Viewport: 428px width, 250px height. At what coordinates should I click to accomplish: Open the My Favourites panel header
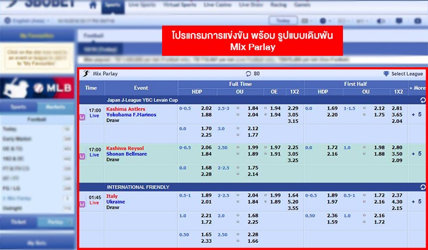click(37, 36)
